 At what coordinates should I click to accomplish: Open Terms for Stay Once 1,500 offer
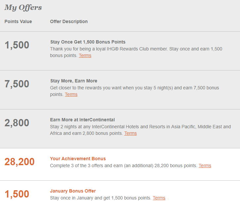85,55
